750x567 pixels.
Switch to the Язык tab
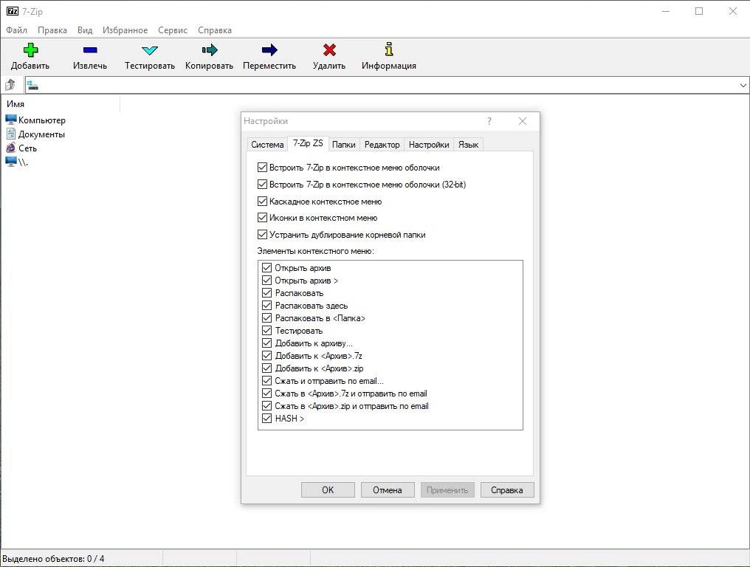click(468, 145)
